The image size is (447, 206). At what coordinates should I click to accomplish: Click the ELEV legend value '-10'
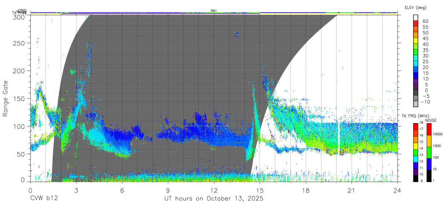point(426,102)
